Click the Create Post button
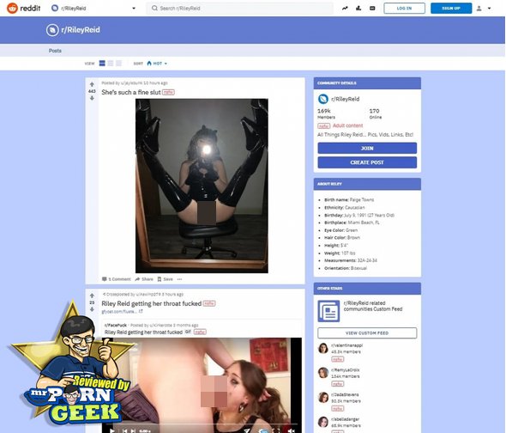This screenshot has height=433, width=506. 367,162
